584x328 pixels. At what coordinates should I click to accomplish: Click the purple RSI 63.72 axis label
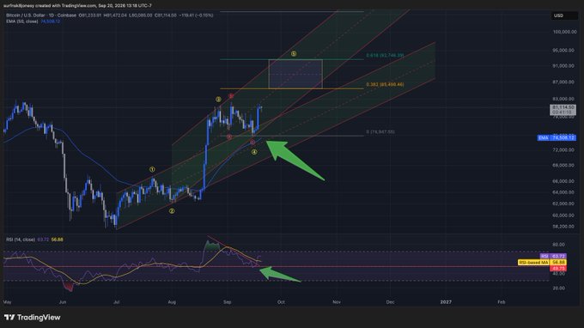pyautogui.click(x=553, y=256)
